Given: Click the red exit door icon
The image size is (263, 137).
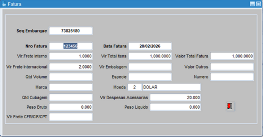Looking at the screenshot, I should click(x=230, y=106).
